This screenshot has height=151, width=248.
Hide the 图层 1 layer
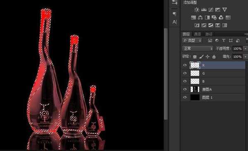coord(185,97)
